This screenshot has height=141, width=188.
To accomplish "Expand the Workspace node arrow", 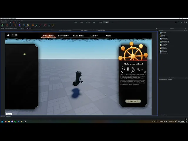I will tap(159, 33).
